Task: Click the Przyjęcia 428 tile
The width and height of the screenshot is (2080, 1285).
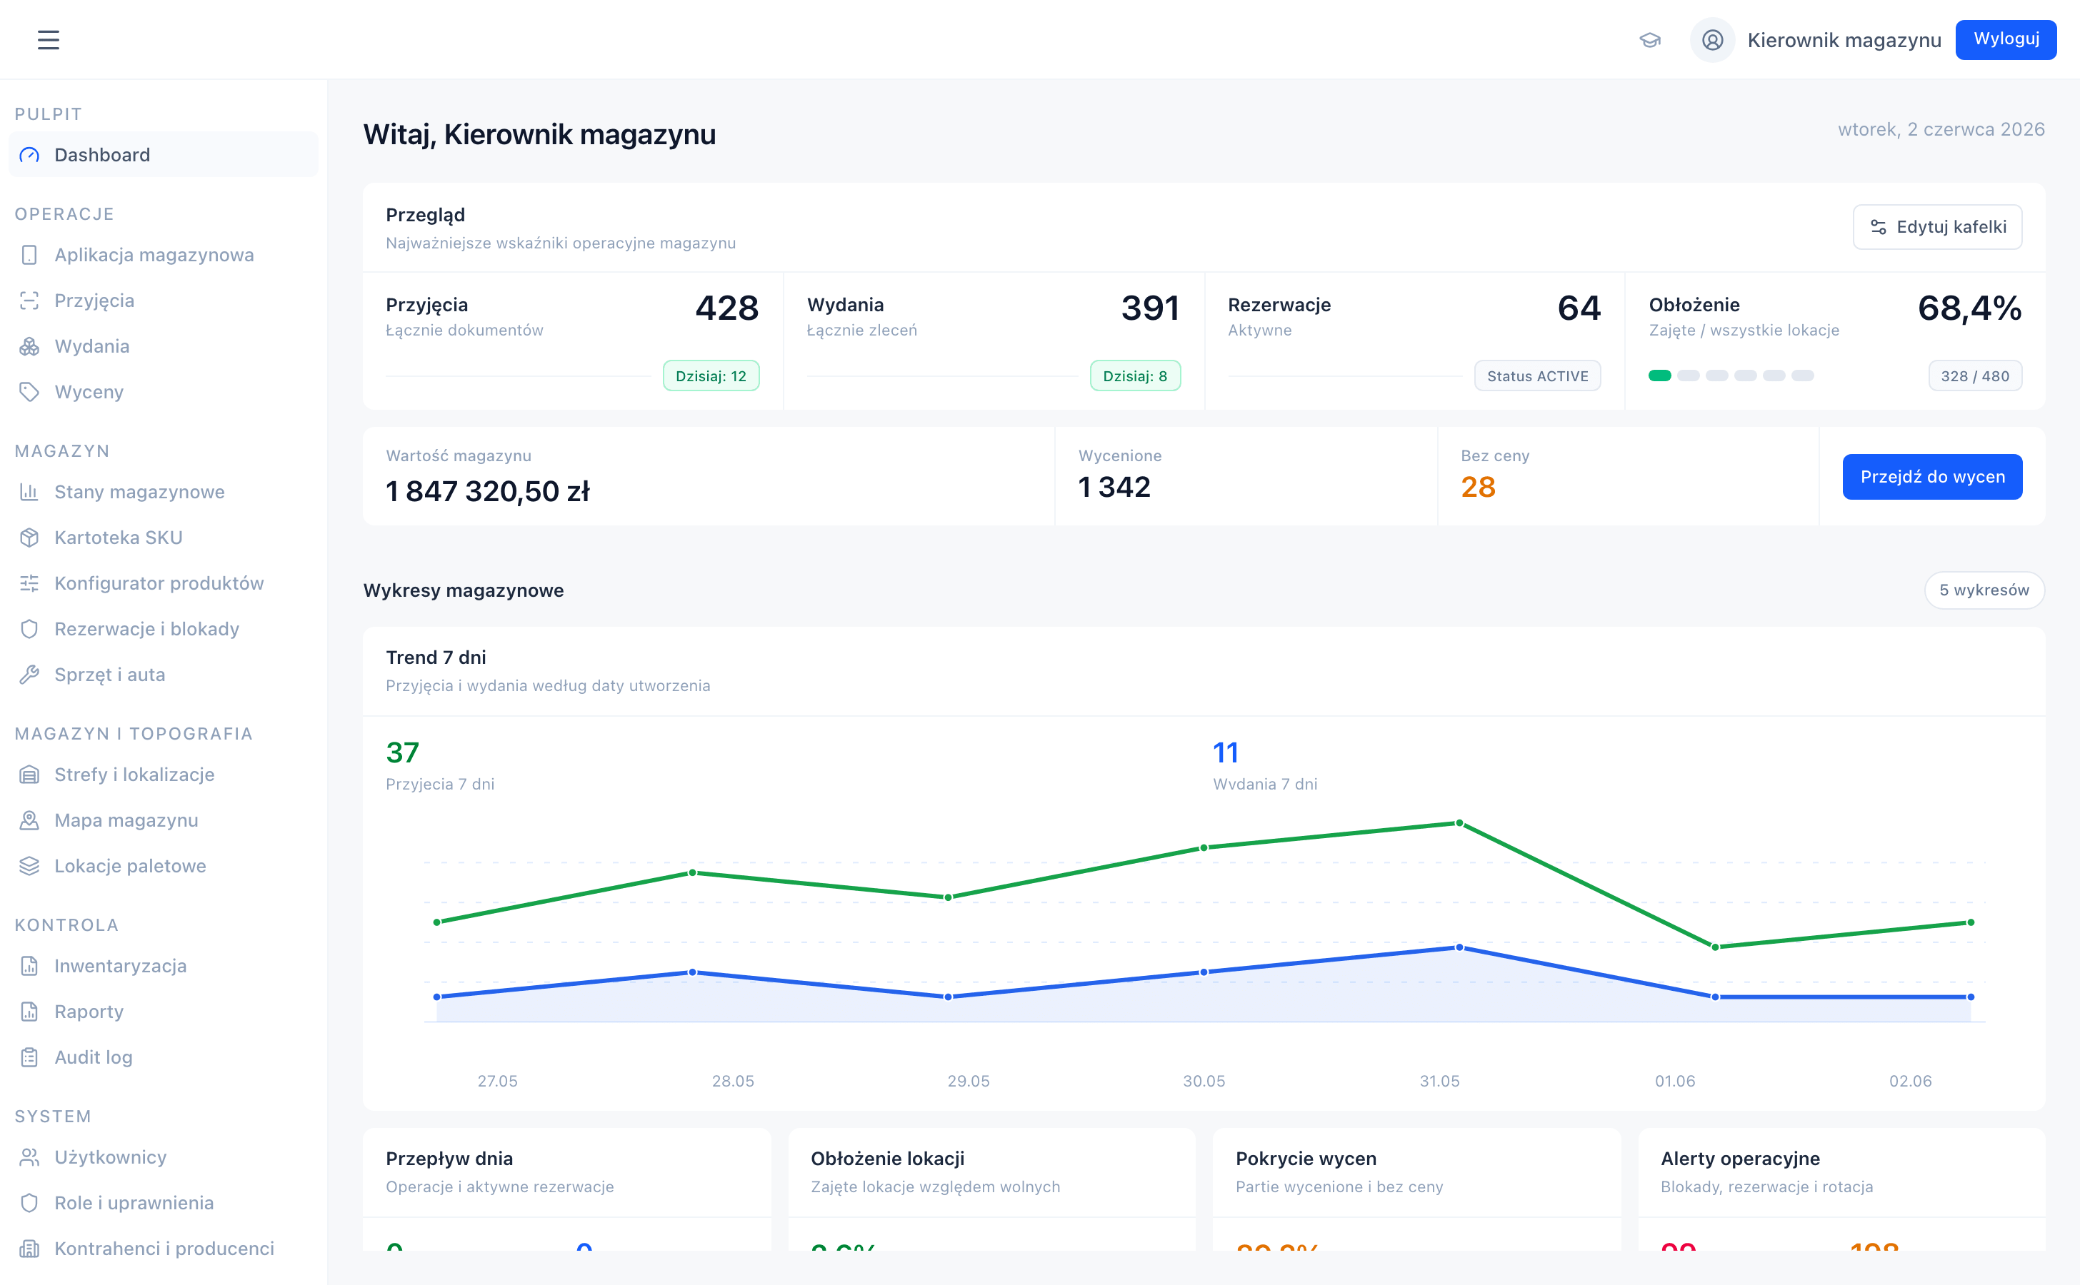Action: coord(572,341)
